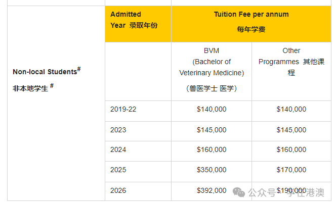Click the Admitted Year header cell

coord(134,20)
